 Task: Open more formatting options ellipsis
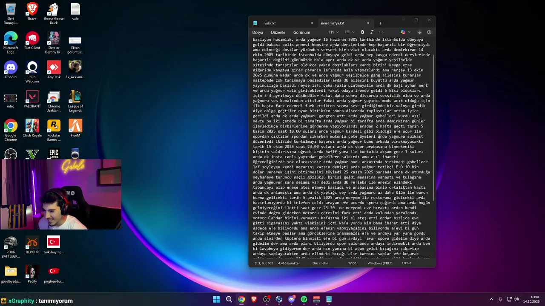coord(381,32)
